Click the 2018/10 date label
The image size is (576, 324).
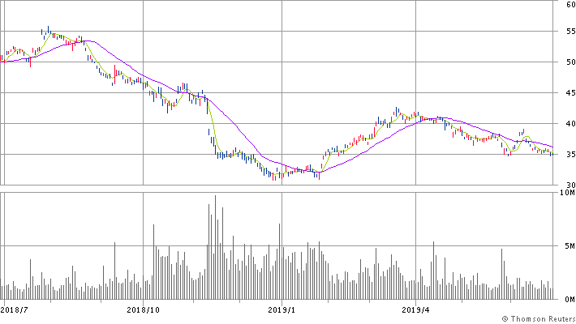tap(144, 310)
